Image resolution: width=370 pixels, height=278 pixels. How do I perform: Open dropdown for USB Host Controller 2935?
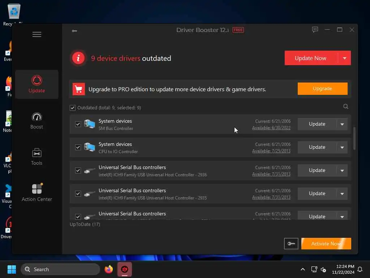point(342,194)
